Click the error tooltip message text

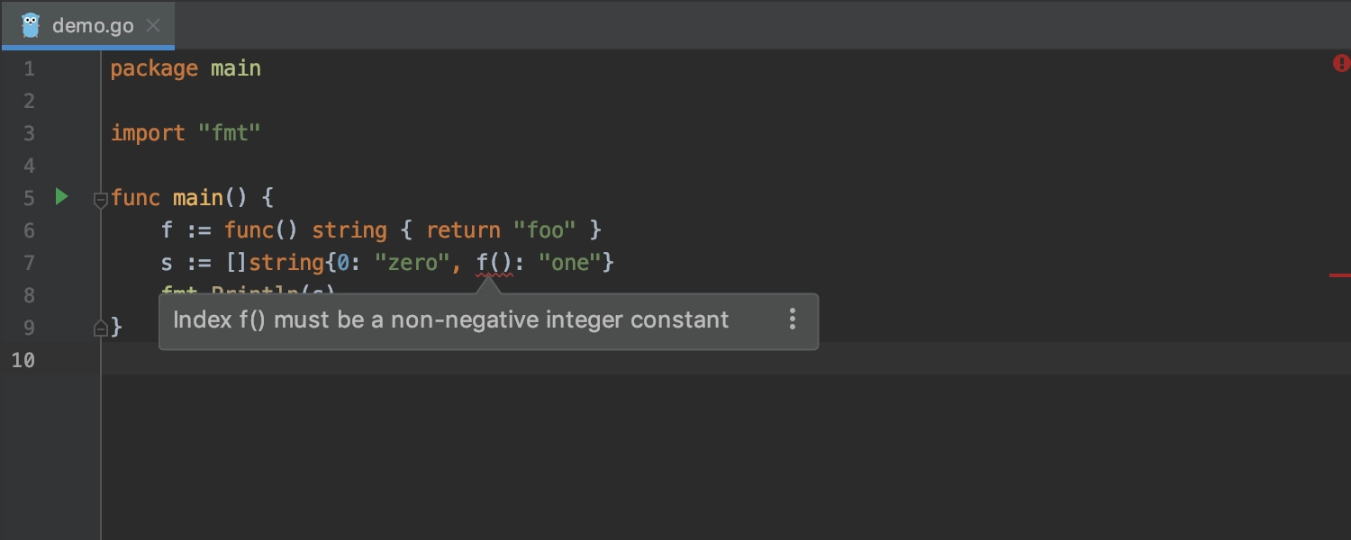[x=451, y=319]
